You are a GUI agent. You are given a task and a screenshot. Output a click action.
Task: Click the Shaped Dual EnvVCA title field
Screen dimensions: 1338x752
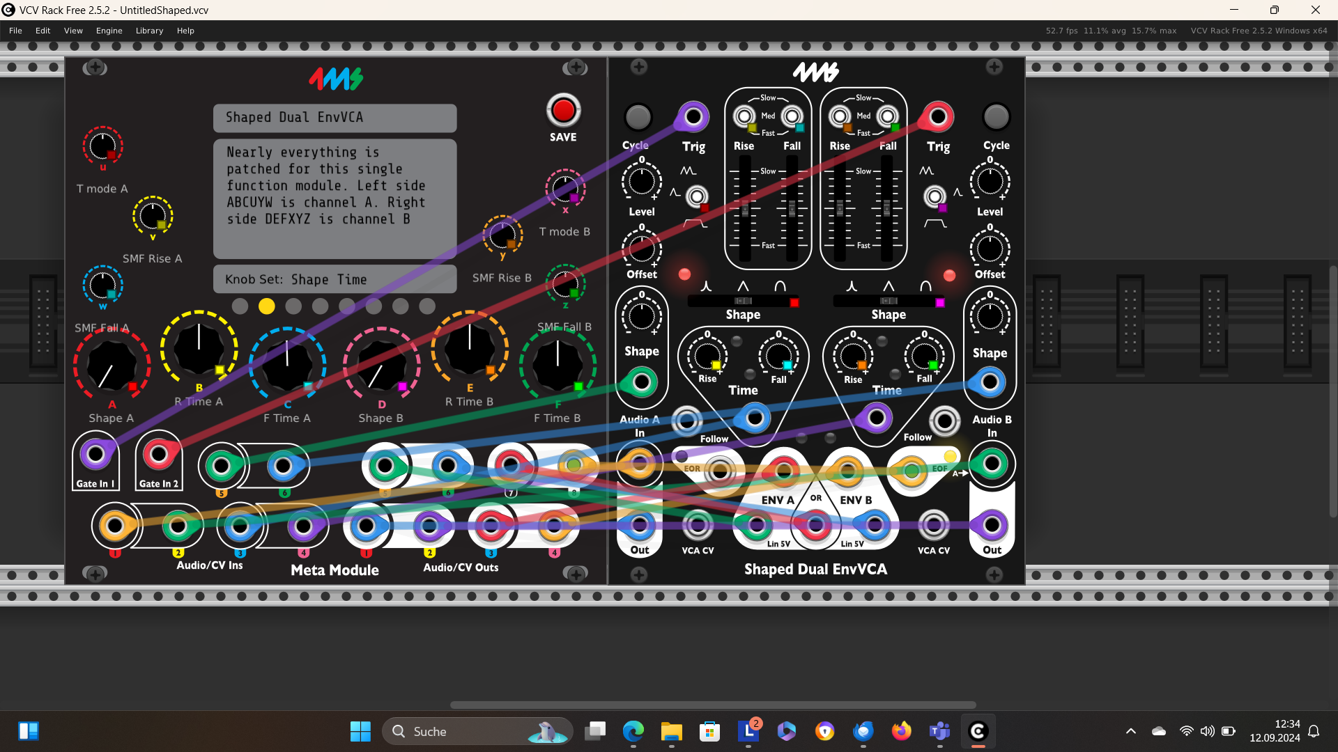pos(334,118)
